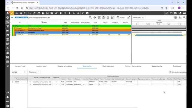Toggle the pencil edit mode button
Screen dimensions: 192x108
pos(12,13)
